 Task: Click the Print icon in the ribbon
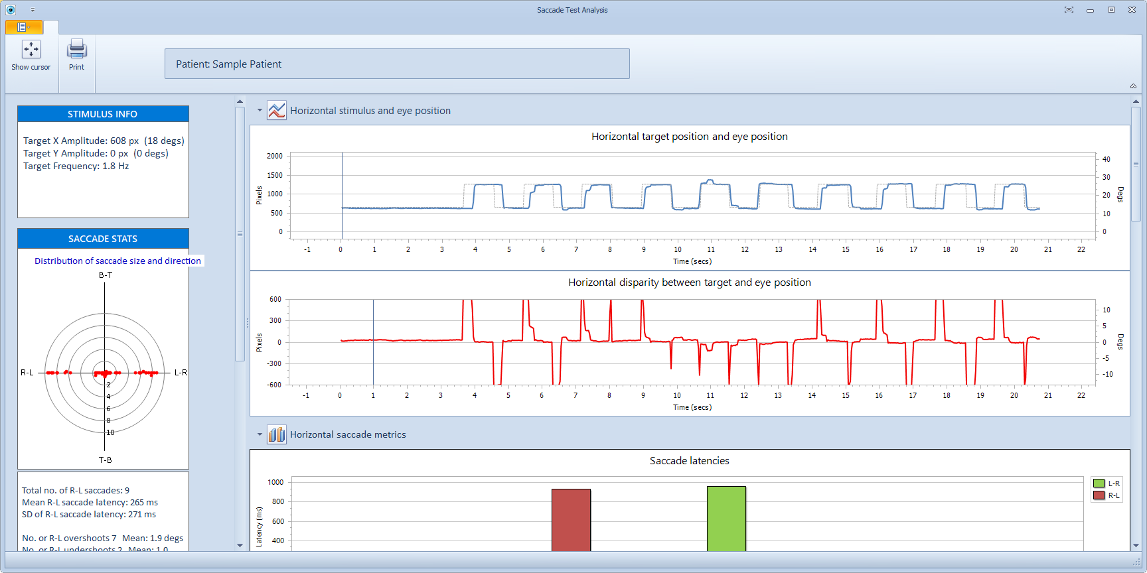[77, 50]
